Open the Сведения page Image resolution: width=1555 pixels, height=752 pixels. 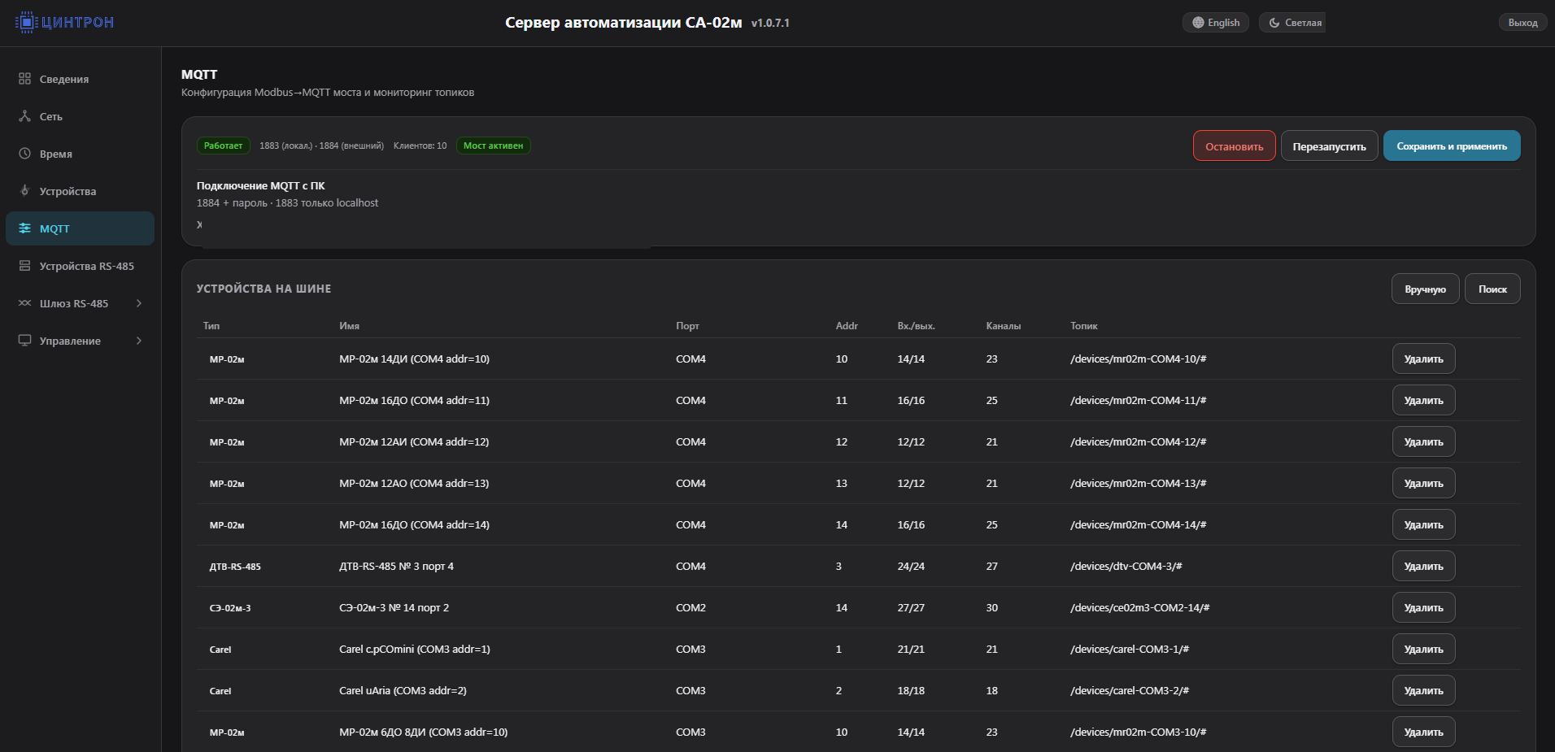pyautogui.click(x=80, y=79)
